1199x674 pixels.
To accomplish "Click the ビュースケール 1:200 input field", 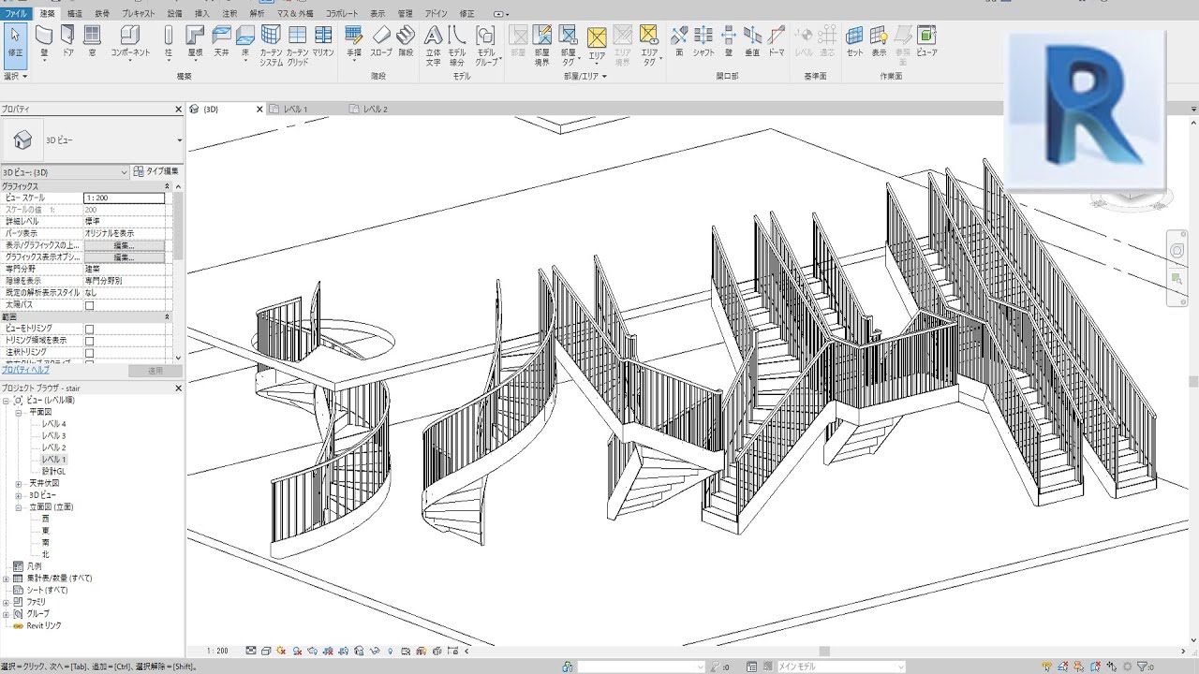I will coord(125,198).
